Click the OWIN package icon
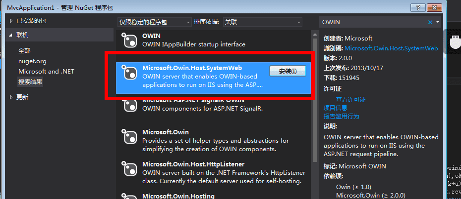461x199 pixels. click(129, 41)
